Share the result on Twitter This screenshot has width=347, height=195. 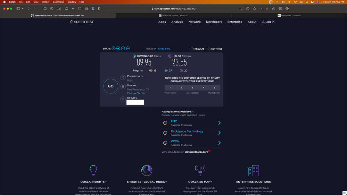click(x=118, y=49)
